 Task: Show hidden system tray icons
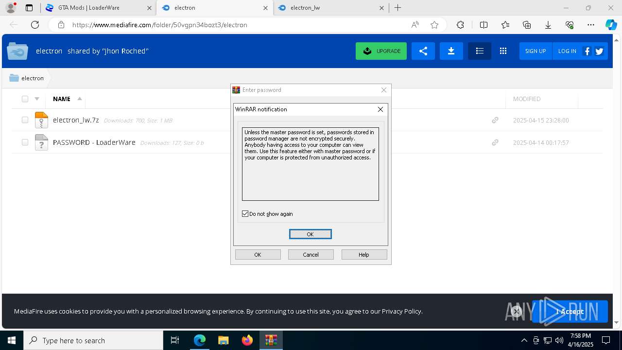(x=524, y=340)
